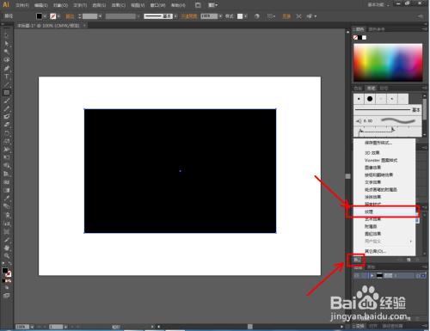Select the Zoom magnifier tool
The image size is (430, 331).
tap(7, 256)
